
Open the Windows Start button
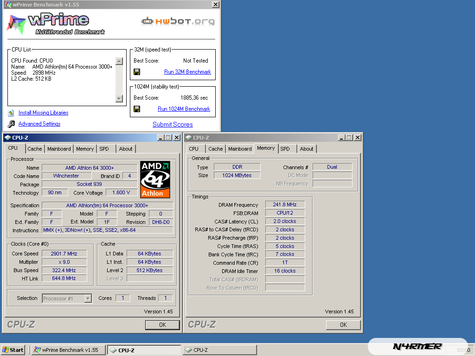click(x=13, y=350)
